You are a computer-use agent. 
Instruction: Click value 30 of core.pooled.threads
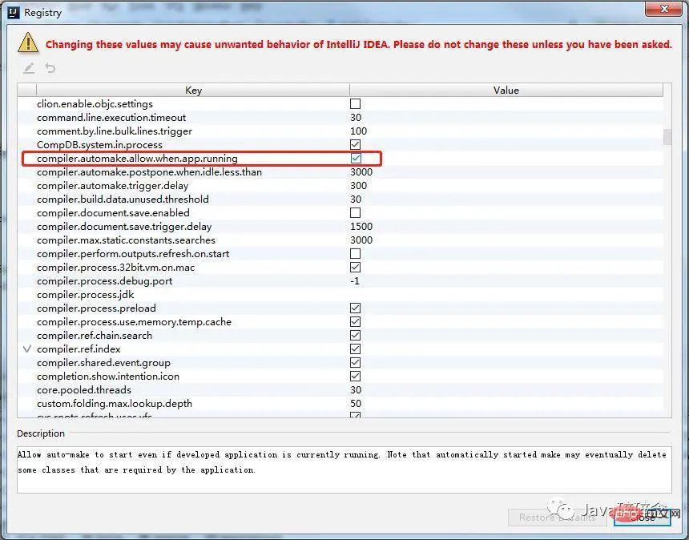(x=356, y=389)
